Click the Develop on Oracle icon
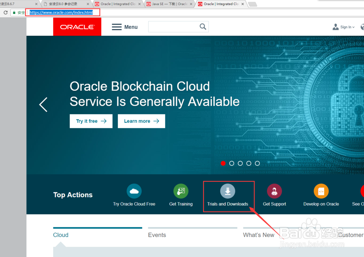Viewport: 364px width, 257px height. [x=321, y=191]
